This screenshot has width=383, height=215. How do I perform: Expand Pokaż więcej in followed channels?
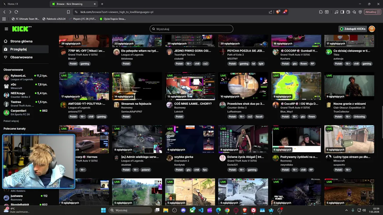tap(11, 121)
